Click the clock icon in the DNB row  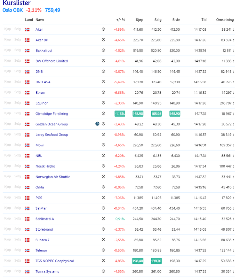104,71
